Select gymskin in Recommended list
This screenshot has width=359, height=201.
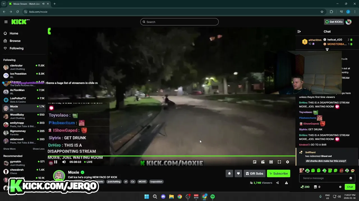point(24,163)
